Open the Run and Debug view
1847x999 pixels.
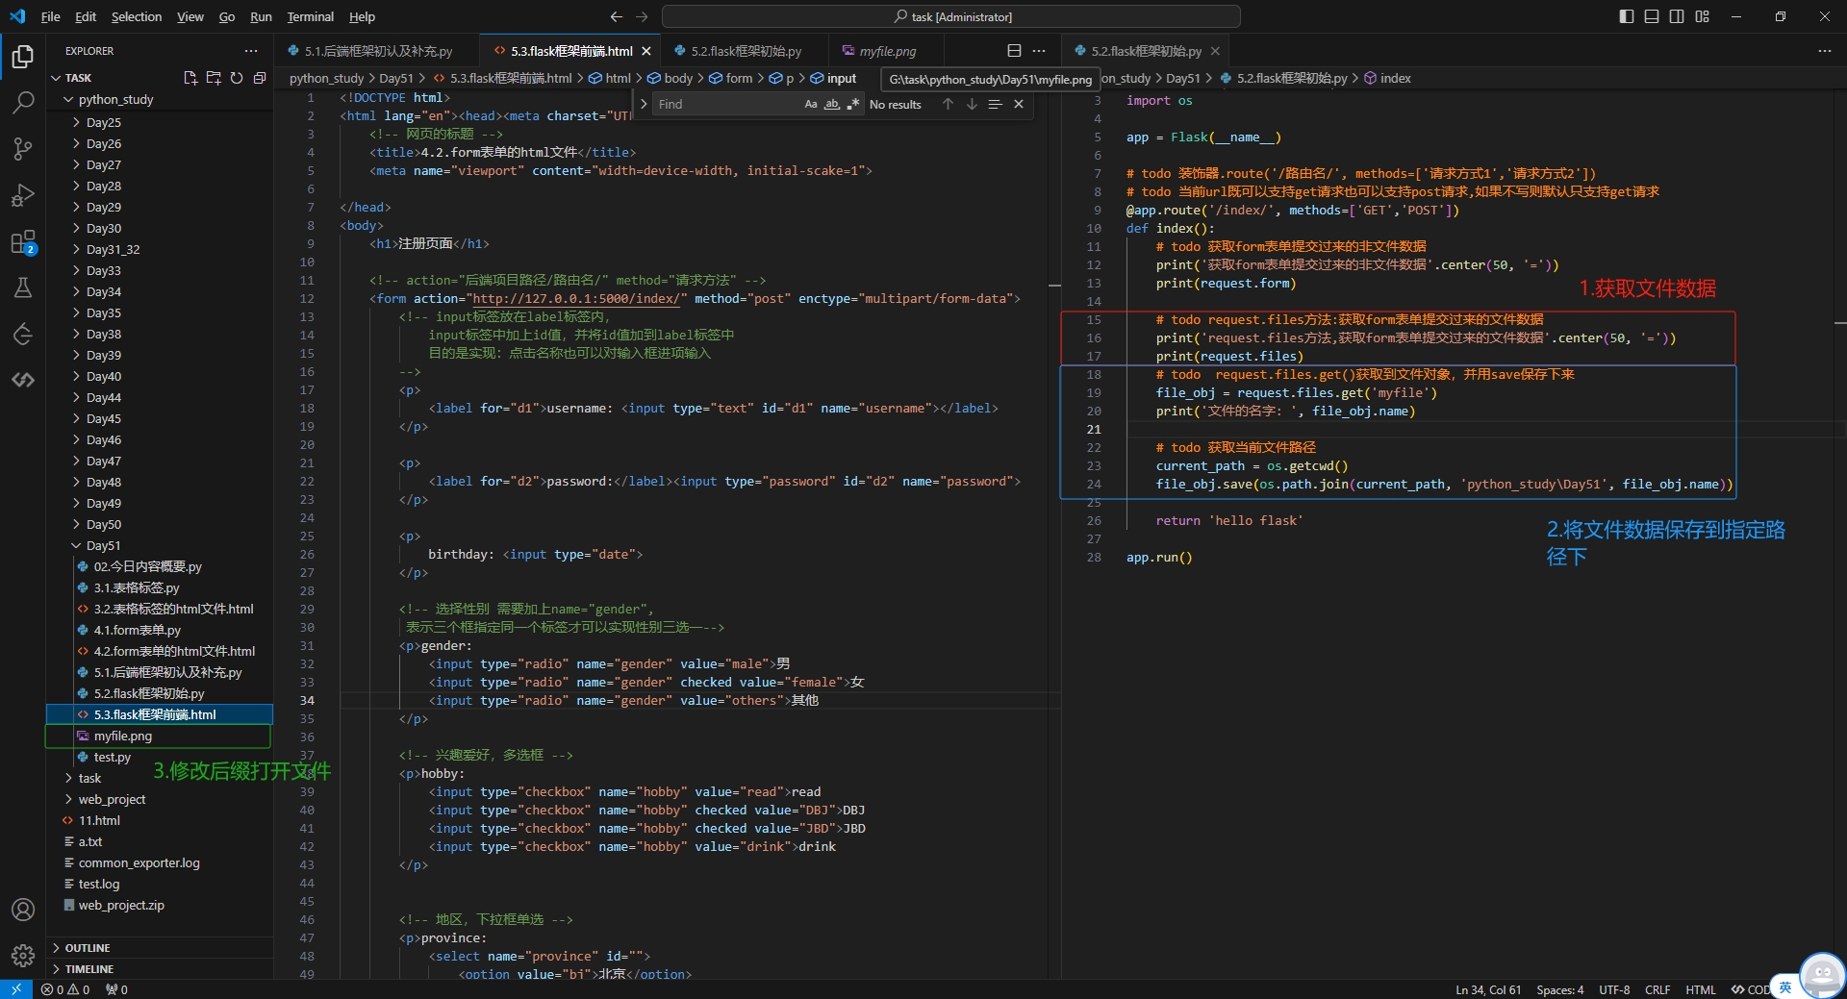(x=23, y=195)
